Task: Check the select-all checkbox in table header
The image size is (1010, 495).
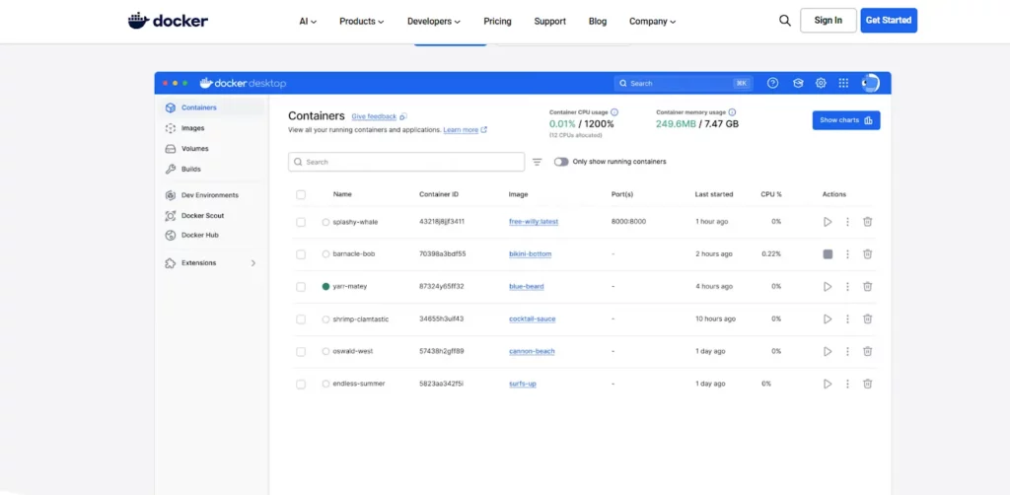Action: point(301,194)
